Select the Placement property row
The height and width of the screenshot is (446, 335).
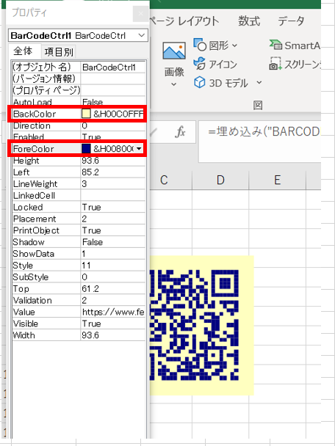pos(79,219)
